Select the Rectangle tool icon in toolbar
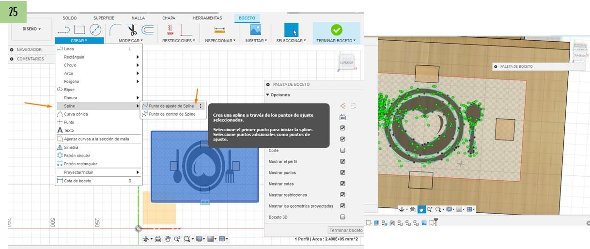Viewport: 590px width, 249px height. point(79,30)
